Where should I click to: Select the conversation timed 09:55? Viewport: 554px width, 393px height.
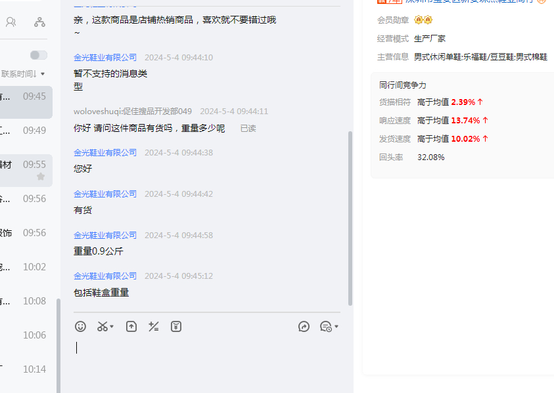pyautogui.click(x=26, y=171)
